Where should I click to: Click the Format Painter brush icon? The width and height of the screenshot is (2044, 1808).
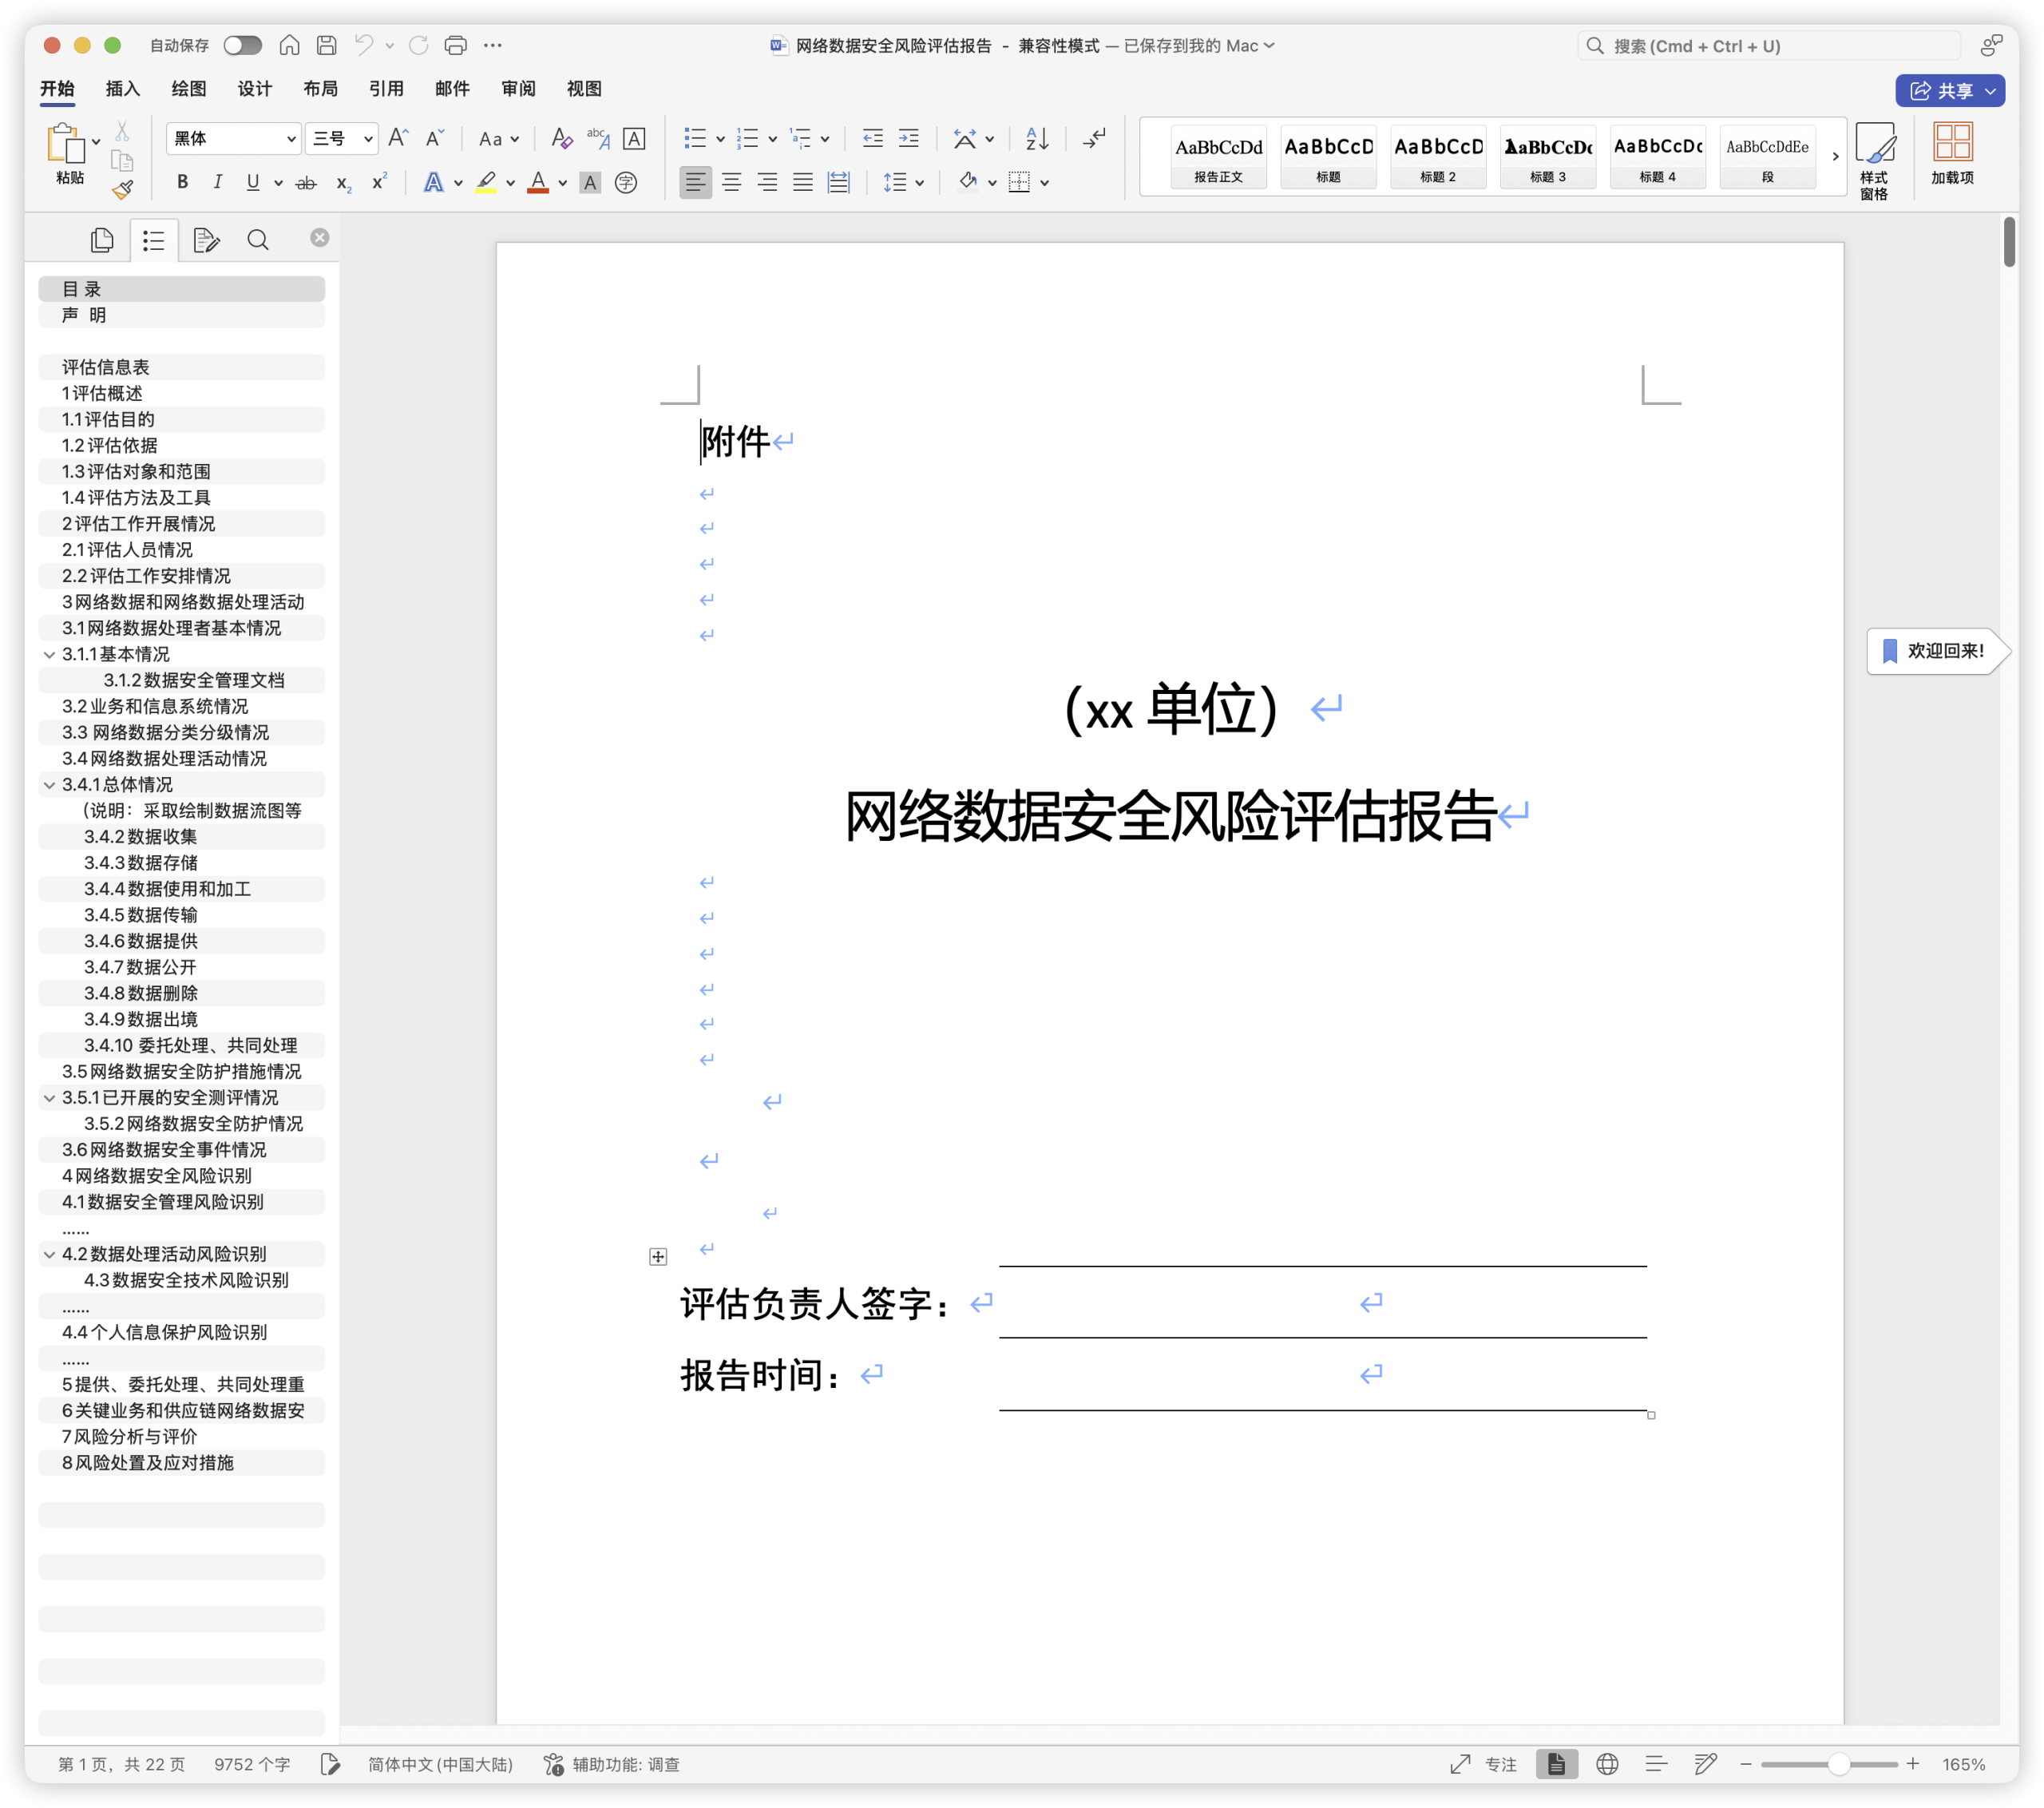point(122,189)
